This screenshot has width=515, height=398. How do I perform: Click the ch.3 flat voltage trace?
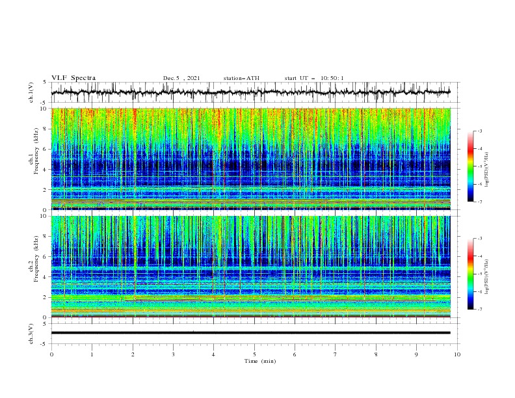click(251, 333)
